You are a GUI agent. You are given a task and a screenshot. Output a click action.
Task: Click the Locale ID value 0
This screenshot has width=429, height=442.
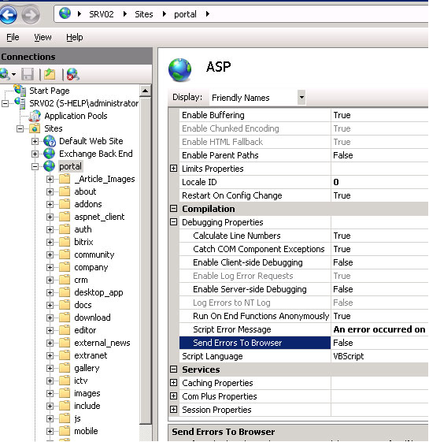[x=336, y=182]
